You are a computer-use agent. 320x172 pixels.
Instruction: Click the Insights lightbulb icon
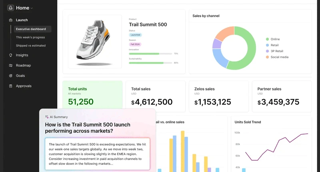point(11,55)
